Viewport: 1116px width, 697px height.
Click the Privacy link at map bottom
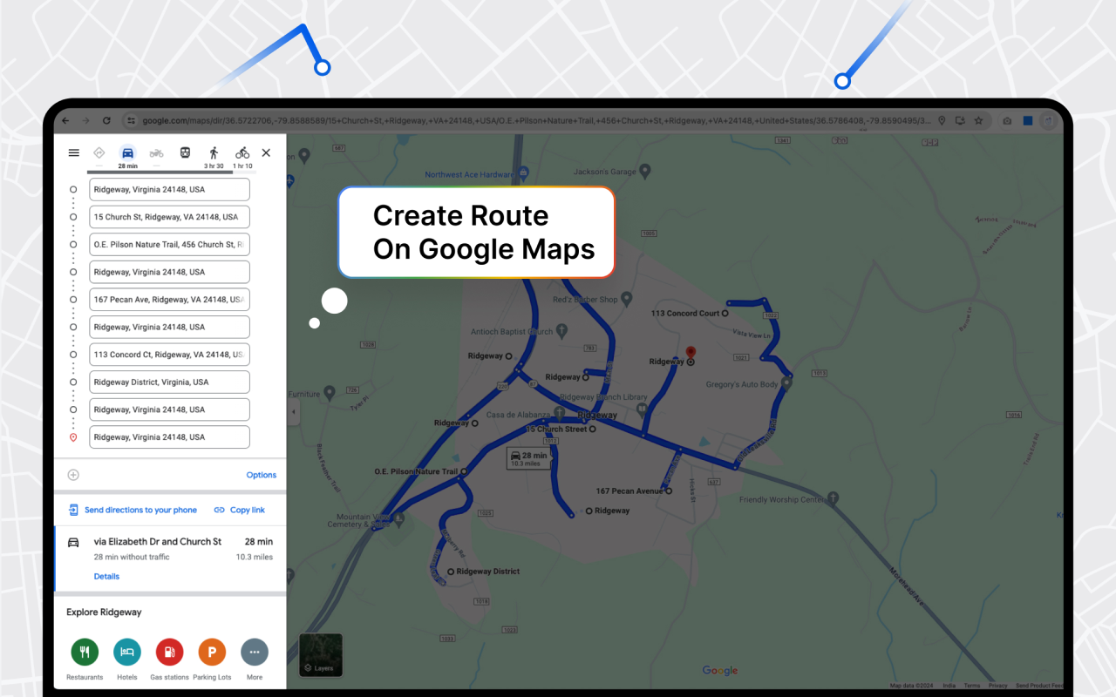tap(998, 686)
